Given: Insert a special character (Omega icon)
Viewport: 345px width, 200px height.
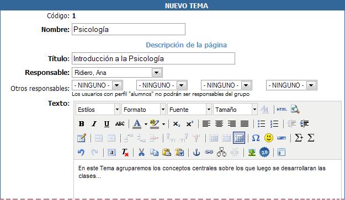Looking at the screenshot, I should pos(256,138).
